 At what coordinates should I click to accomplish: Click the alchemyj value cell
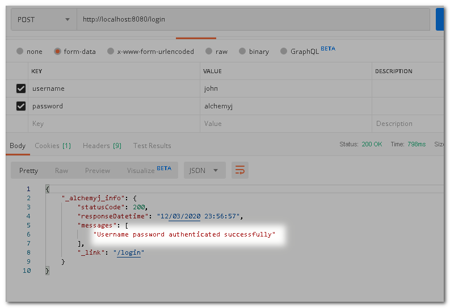286,106
